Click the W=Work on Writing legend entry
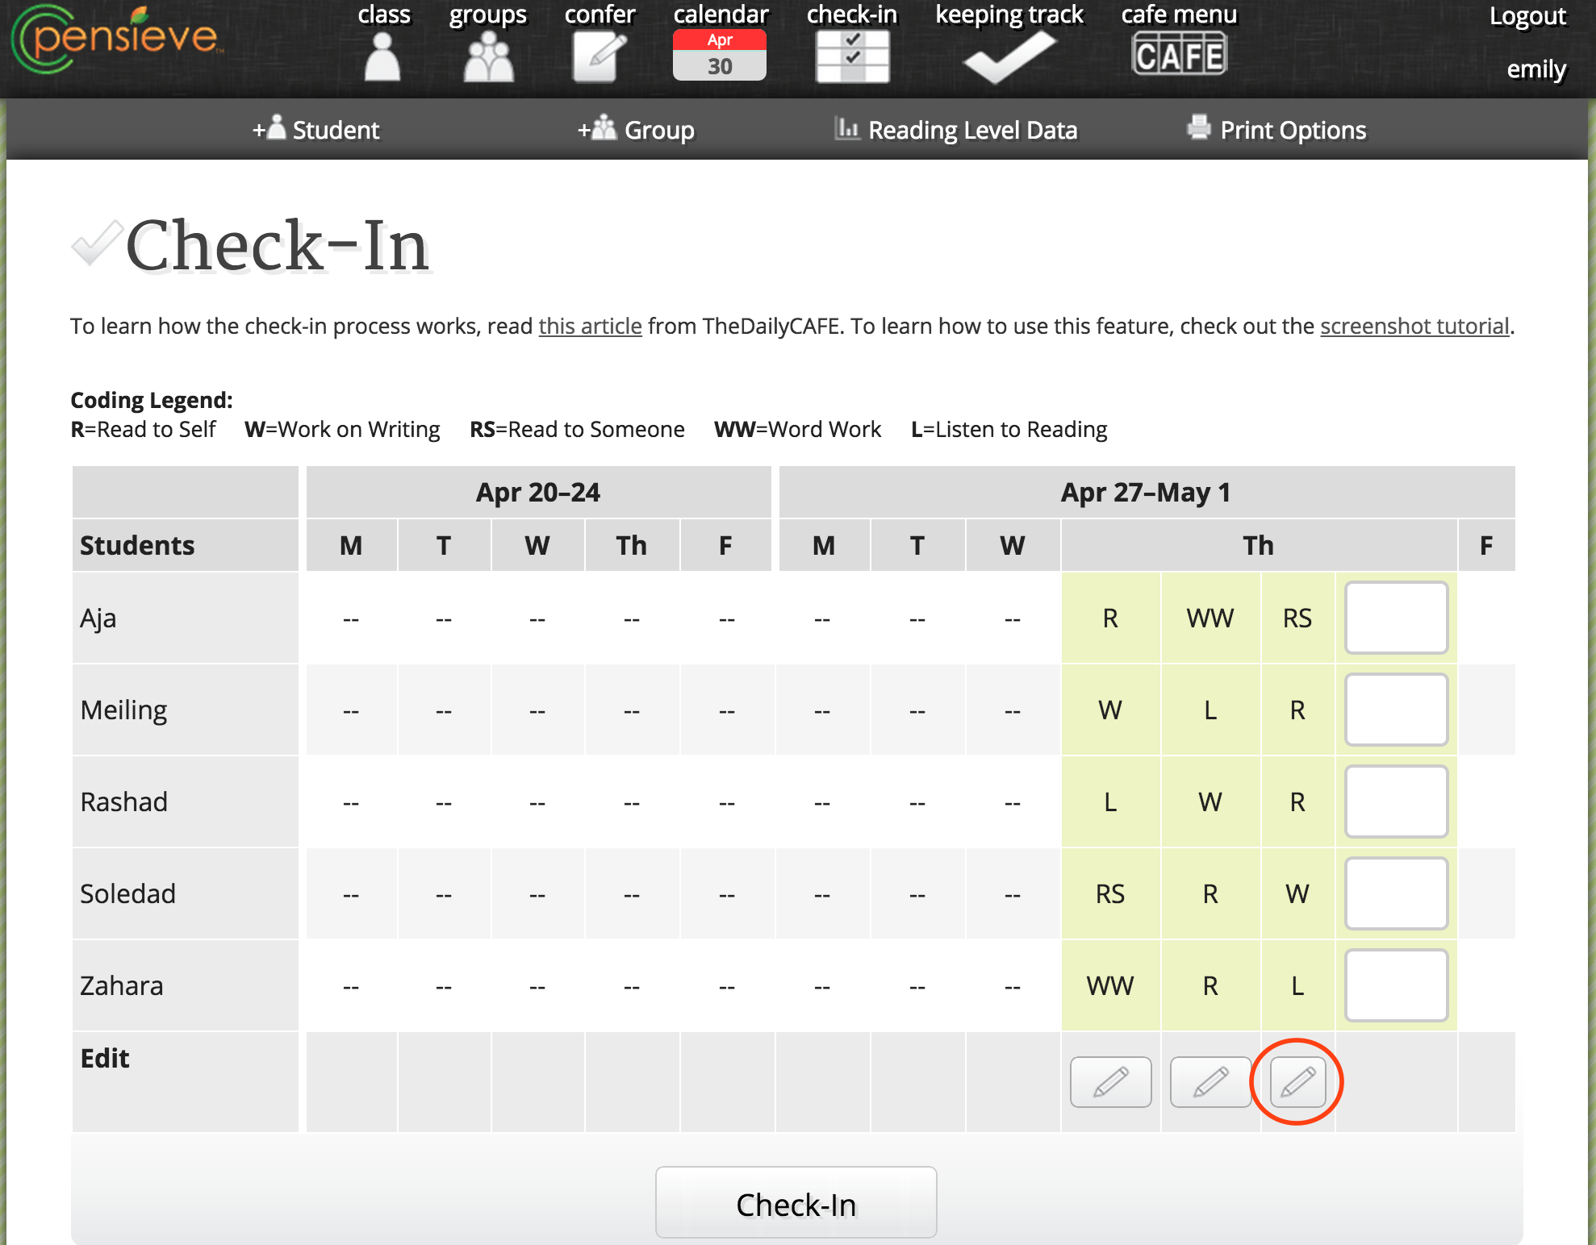 point(342,429)
